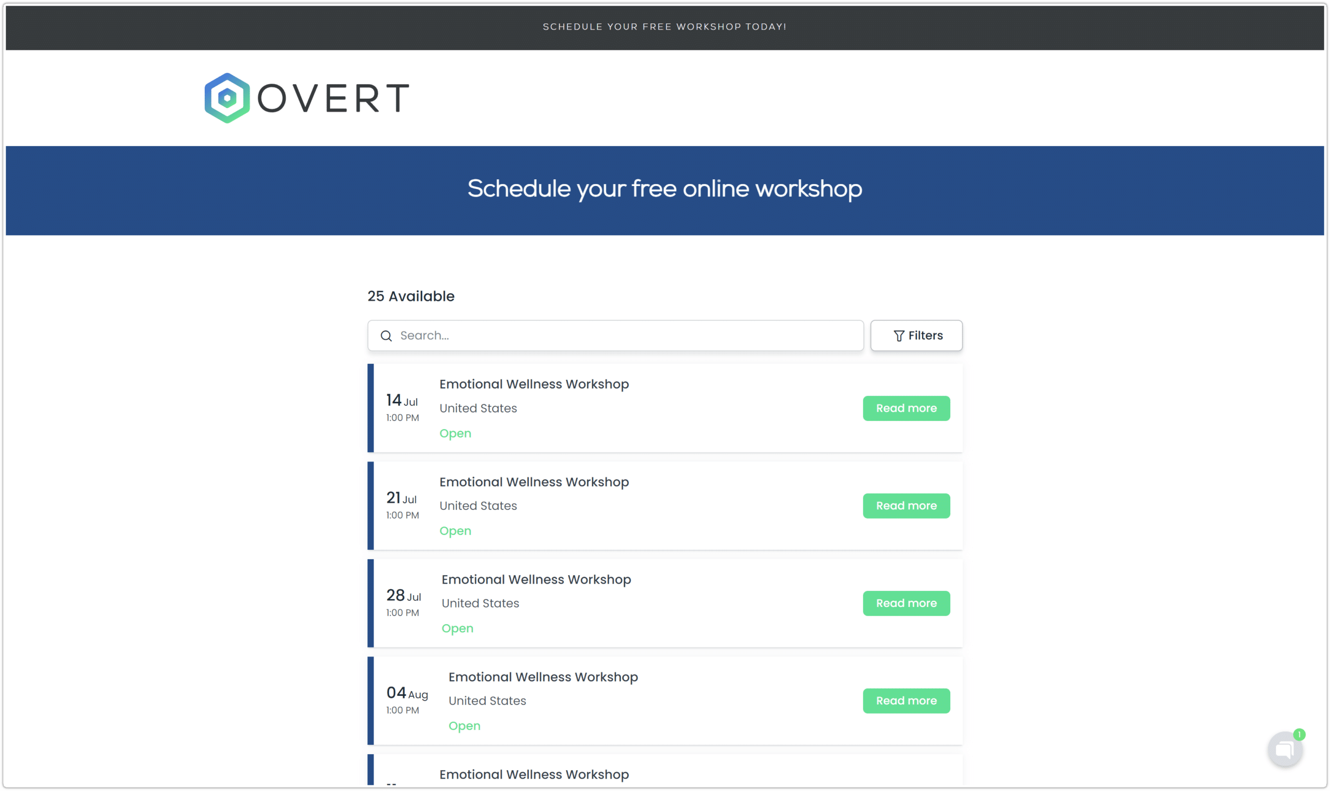Read more about the 04 Aug workshop

point(906,701)
